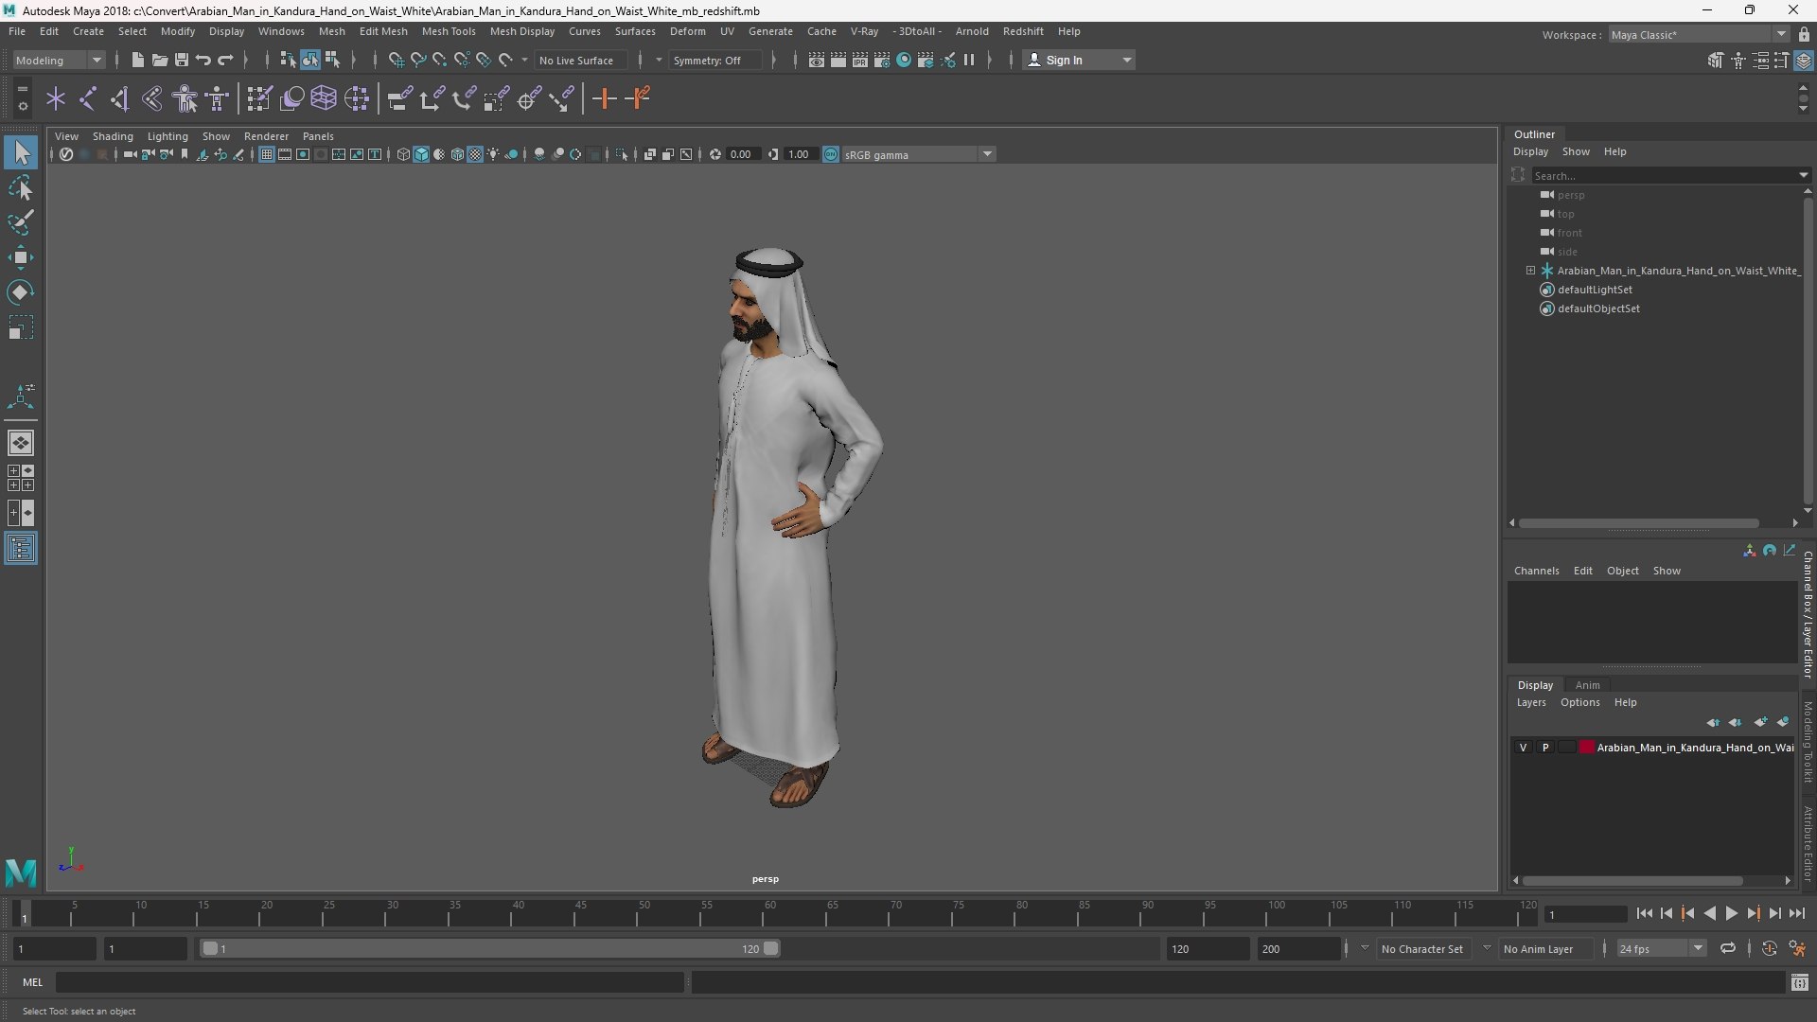
Task: Open layer editor Options menu
Action: click(1579, 702)
